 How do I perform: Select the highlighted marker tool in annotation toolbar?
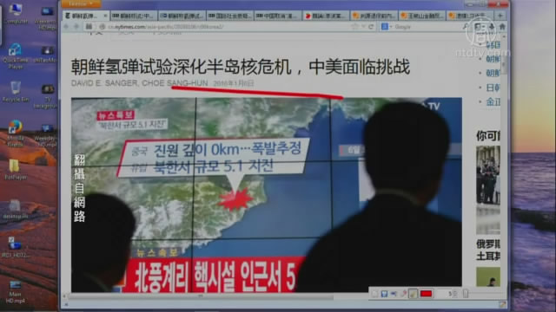point(413,294)
